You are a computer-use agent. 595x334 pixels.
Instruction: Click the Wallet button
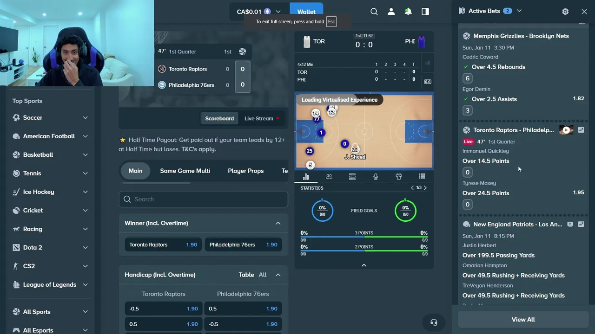point(306,12)
